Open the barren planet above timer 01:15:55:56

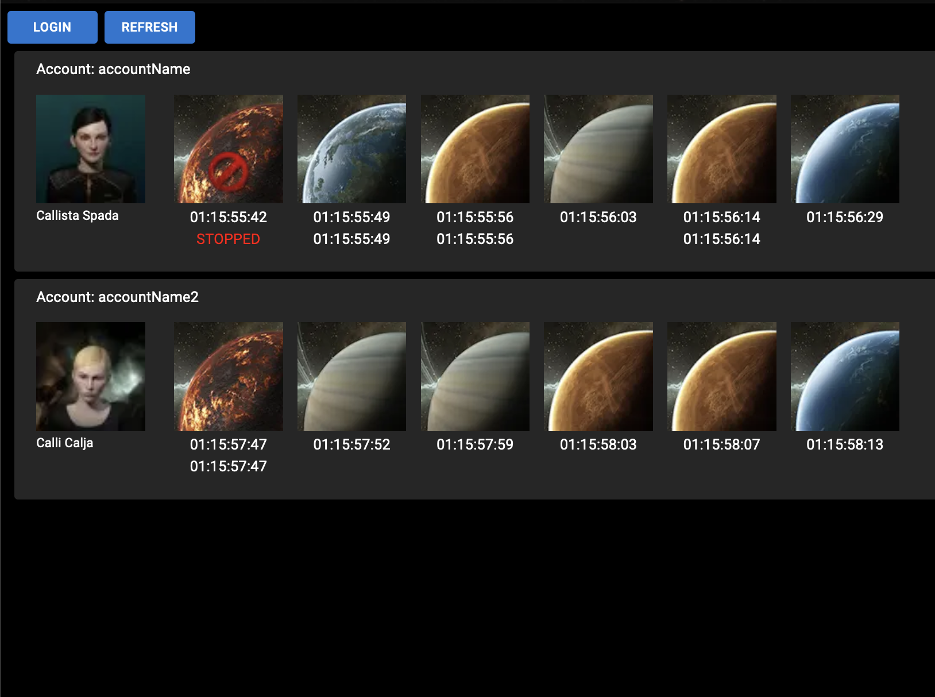coord(475,149)
